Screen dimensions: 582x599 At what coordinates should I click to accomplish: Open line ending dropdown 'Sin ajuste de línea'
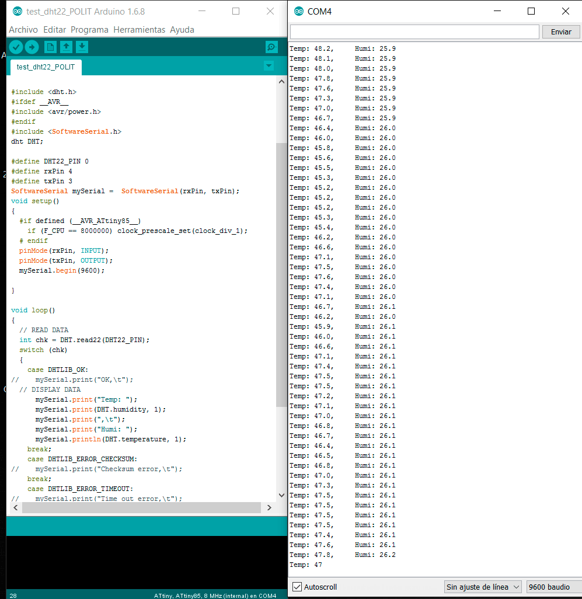(483, 587)
